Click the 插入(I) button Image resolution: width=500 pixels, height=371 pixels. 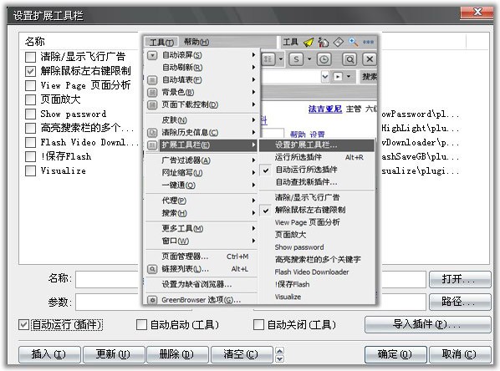pyautogui.click(x=49, y=354)
